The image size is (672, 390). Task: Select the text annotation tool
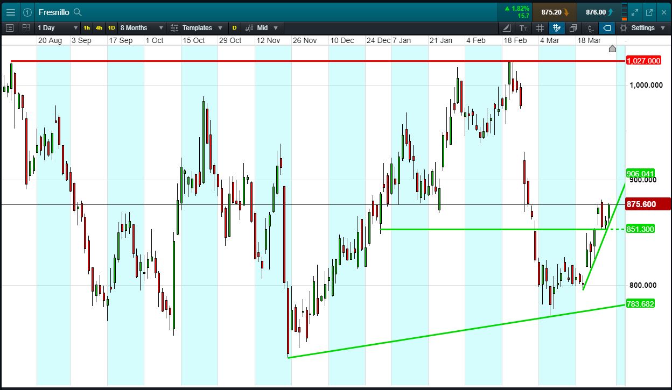click(x=523, y=27)
